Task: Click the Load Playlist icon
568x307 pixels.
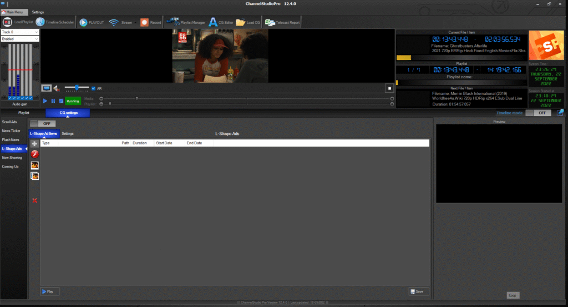Action: pyautogui.click(x=7, y=22)
